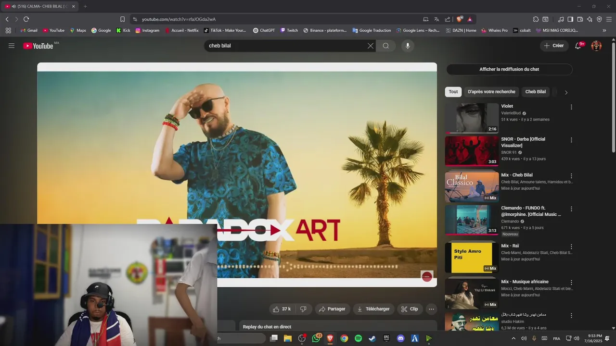Click Partager button under video
Image resolution: width=616 pixels, height=346 pixels.
click(332, 309)
